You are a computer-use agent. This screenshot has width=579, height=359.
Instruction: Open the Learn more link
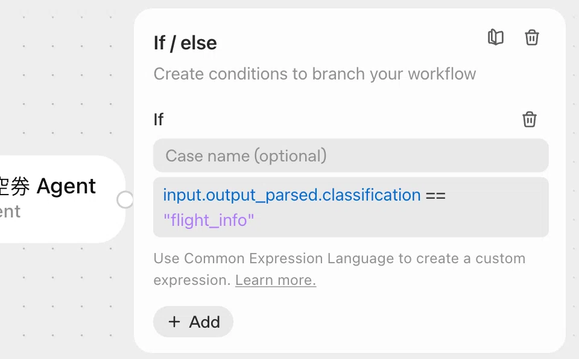coord(276,280)
